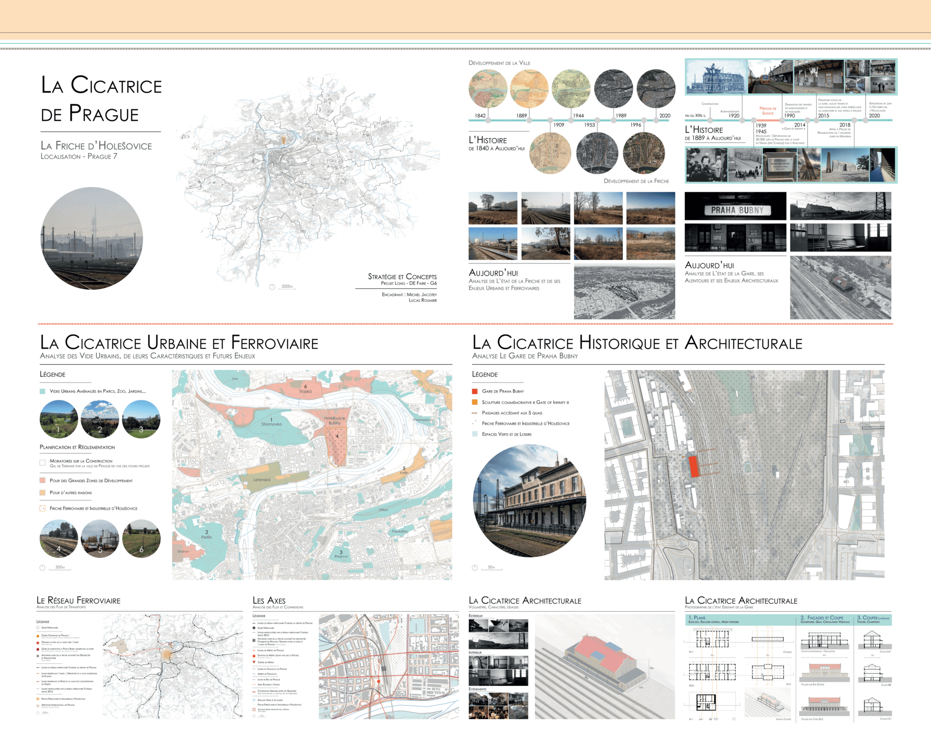Open circular photo number 5 in the legend
The width and height of the screenshot is (931, 731).
tap(100, 539)
